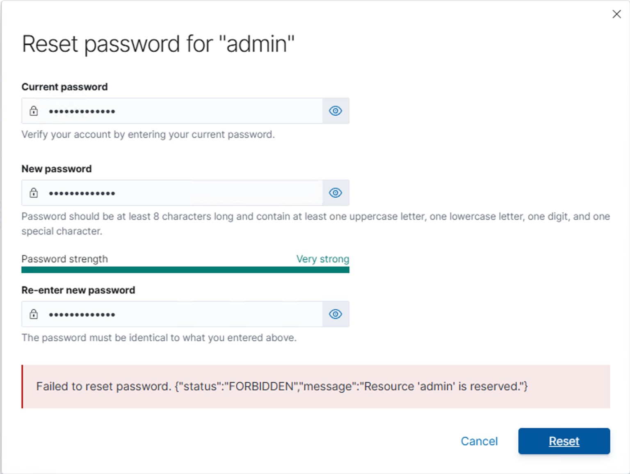This screenshot has width=630, height=474.
Task: Cancel the password reset
Action: (x=479, y=441)
